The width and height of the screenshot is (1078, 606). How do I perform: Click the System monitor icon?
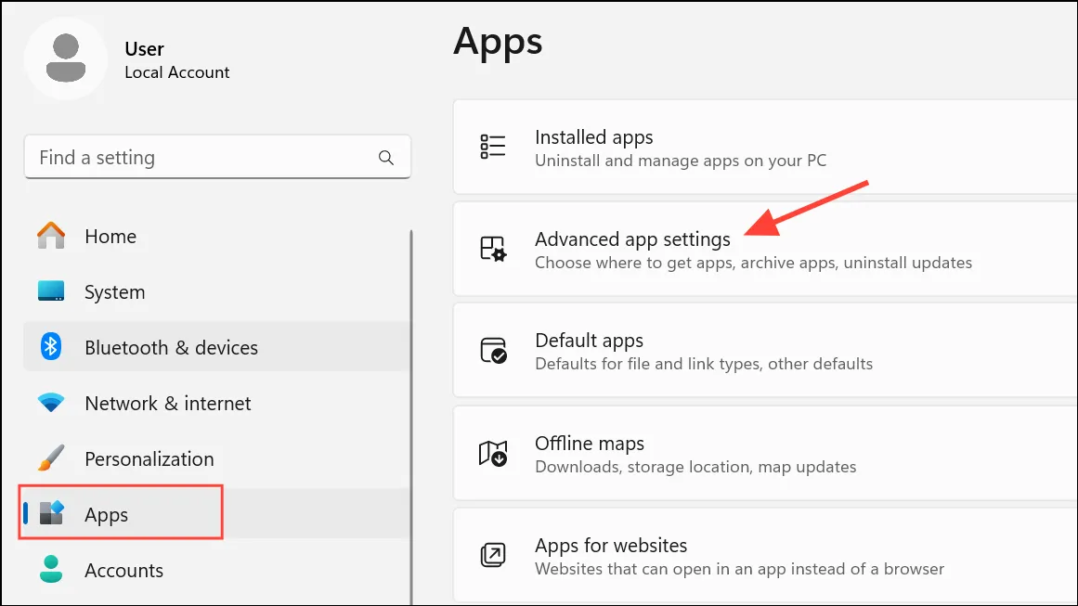51,291
